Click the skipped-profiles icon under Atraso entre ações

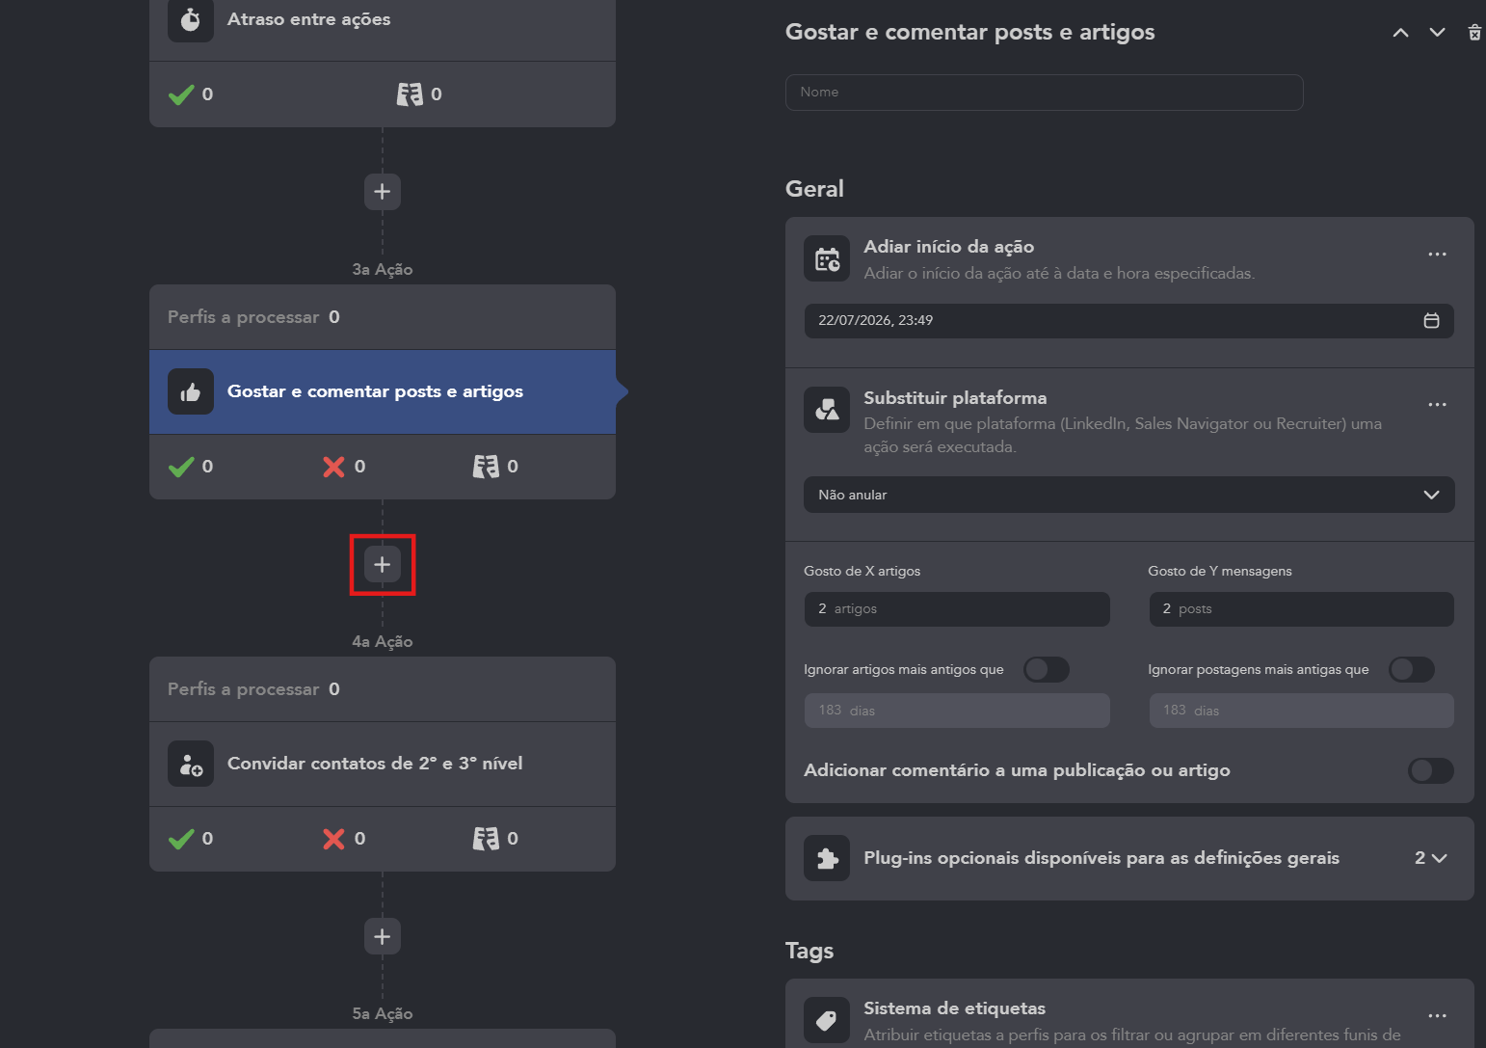click(410, 94)
